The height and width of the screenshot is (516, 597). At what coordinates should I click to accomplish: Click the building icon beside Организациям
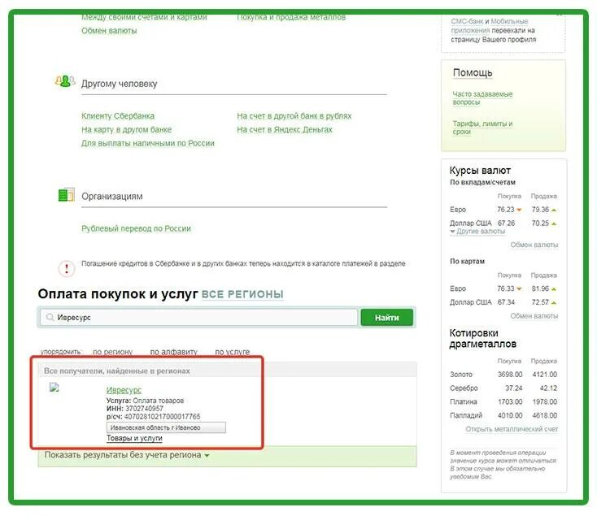click(x=66, y=195)
